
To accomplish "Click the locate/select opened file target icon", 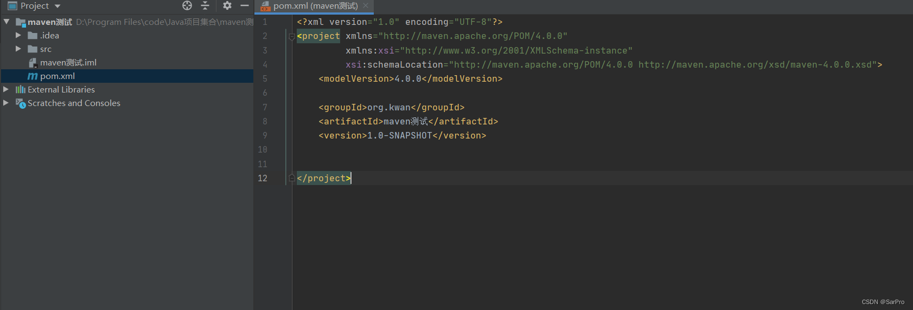I will 187,5.
